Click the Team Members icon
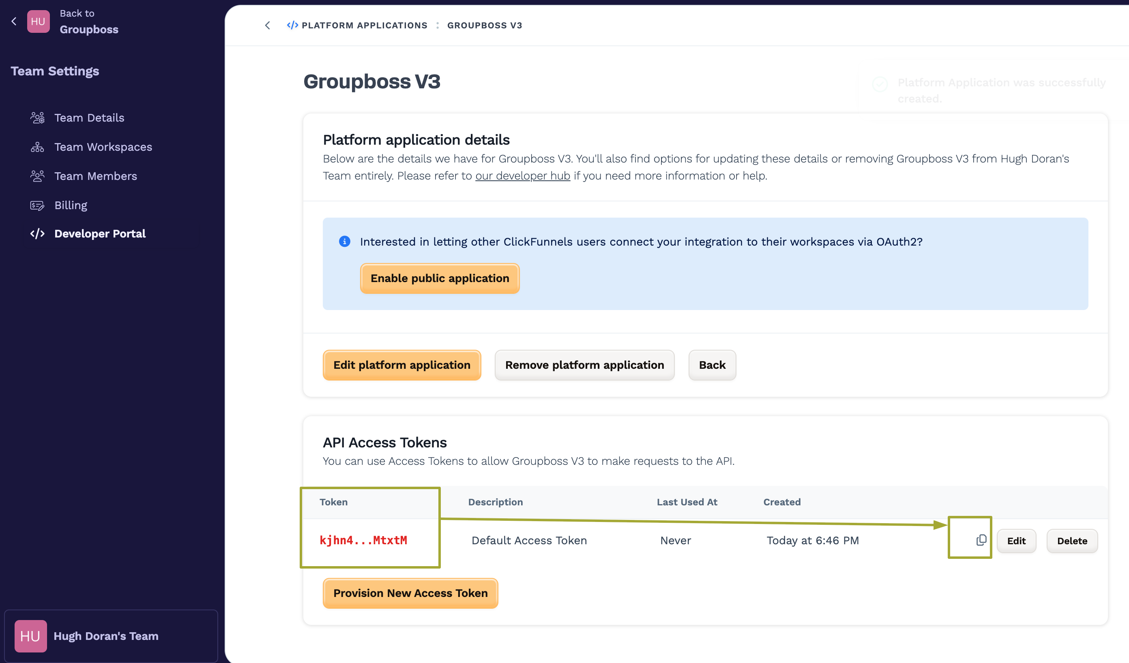Screen dimensions: 1129x663 point(37,176)
